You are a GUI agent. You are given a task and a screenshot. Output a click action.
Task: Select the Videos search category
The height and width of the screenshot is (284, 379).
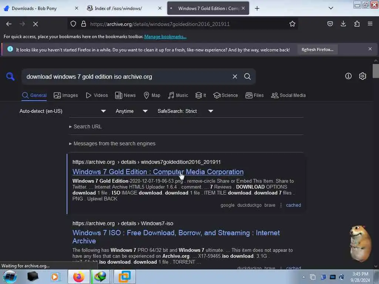pyautogui.click(x=97, y=95)
